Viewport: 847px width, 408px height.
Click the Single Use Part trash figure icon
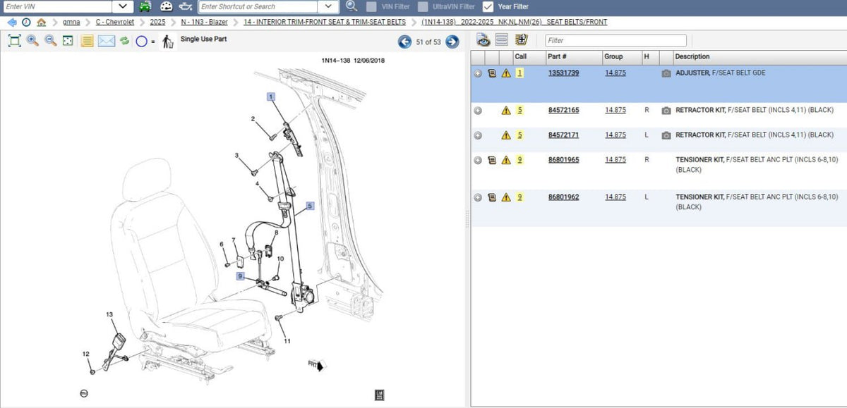coord(168,42)
